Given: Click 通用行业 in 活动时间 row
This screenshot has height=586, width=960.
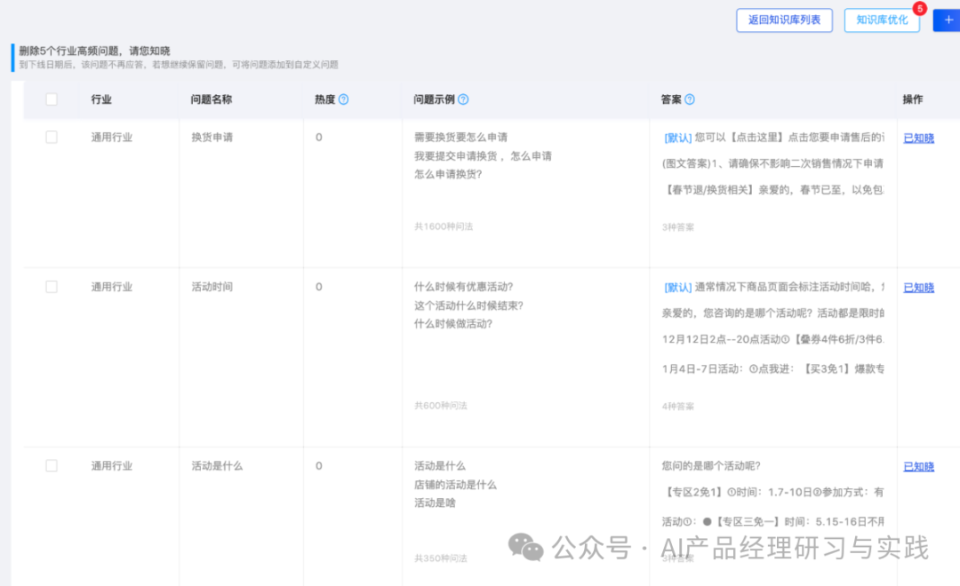Looking at the screenshot, I should [x=112, y=287].
